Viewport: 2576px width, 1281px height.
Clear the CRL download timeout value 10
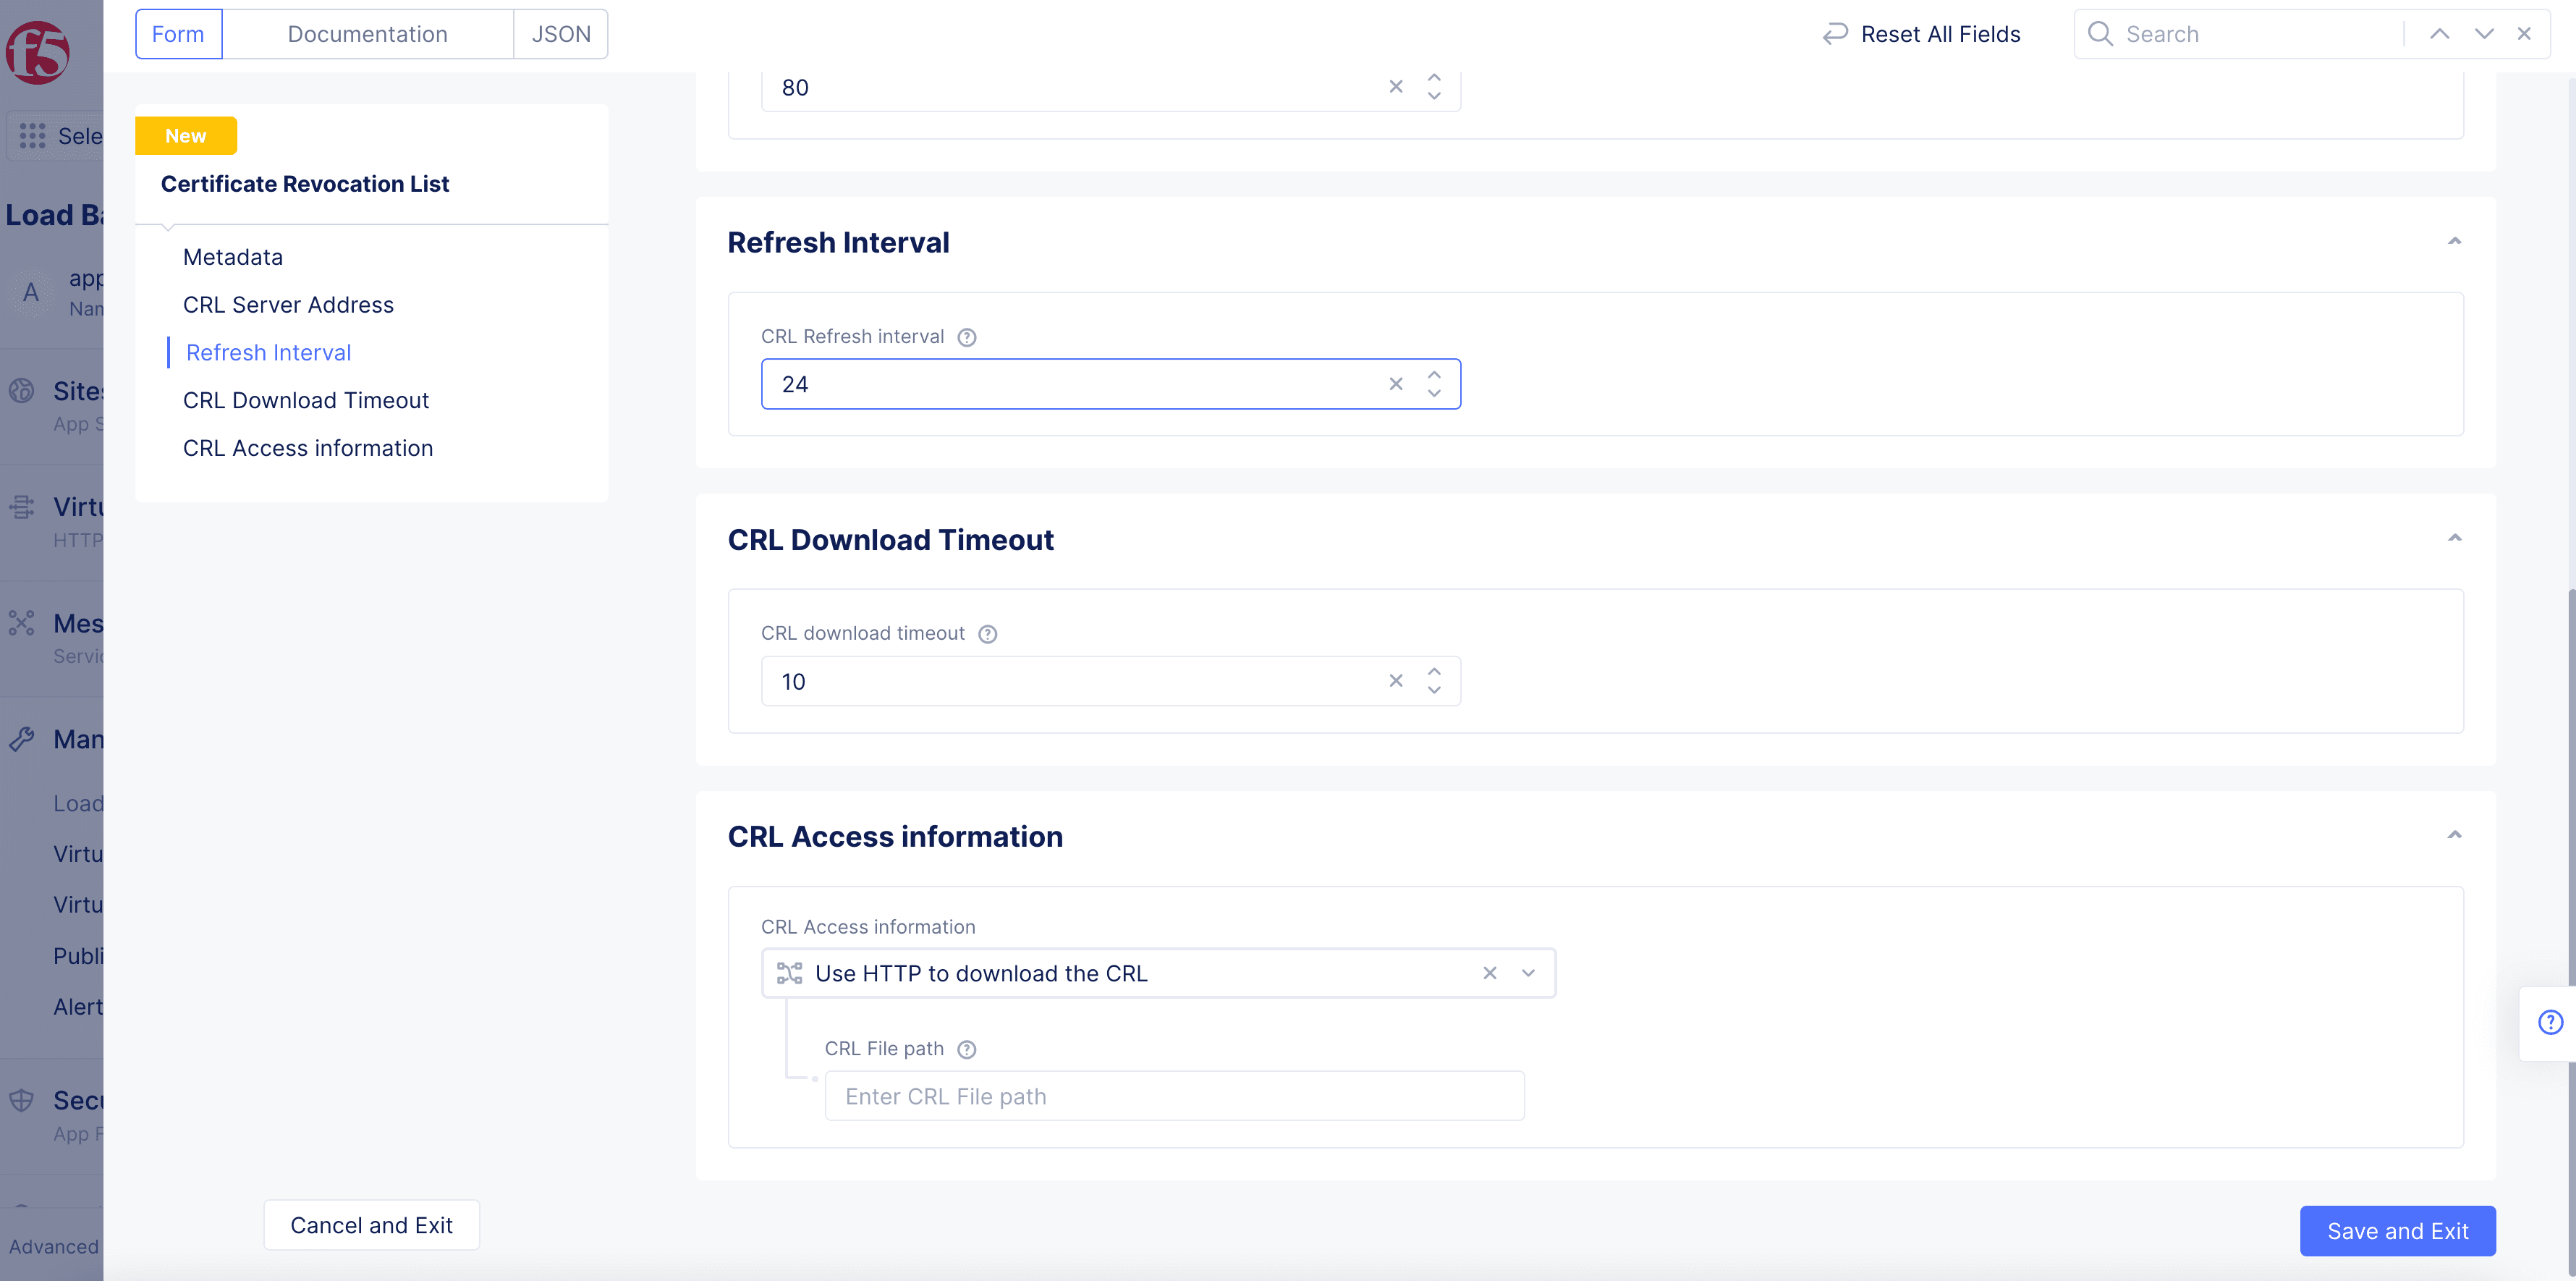point(1395,681)
